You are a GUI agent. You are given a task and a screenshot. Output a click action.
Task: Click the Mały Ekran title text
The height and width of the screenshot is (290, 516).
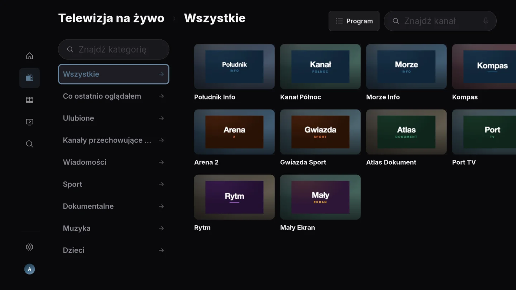point(297,227)
